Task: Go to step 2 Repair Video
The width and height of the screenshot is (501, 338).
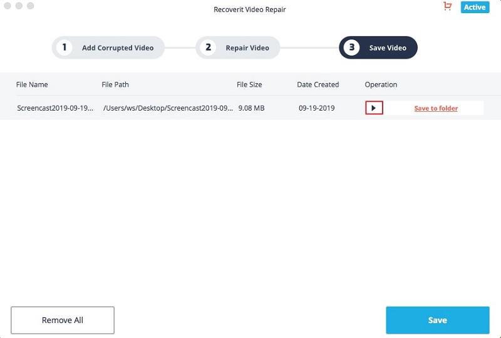Action: click(238, 47)
